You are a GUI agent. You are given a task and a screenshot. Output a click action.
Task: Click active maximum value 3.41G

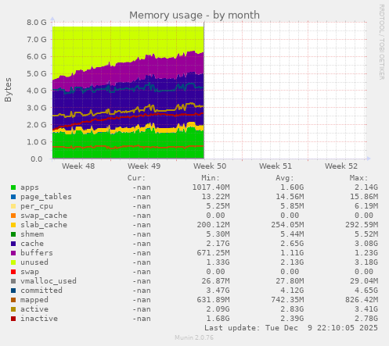(366, 309)
